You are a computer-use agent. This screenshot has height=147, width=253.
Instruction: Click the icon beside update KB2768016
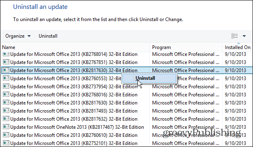click(6, 94)
